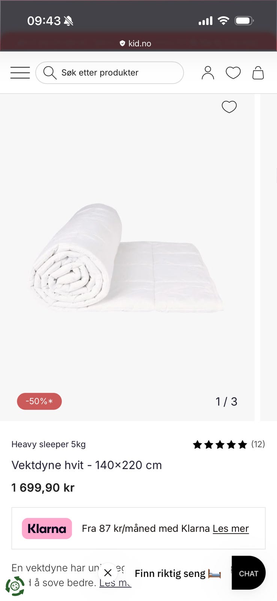Open the five-star rating reviews
277x601 pixels.
pos(220,445)
